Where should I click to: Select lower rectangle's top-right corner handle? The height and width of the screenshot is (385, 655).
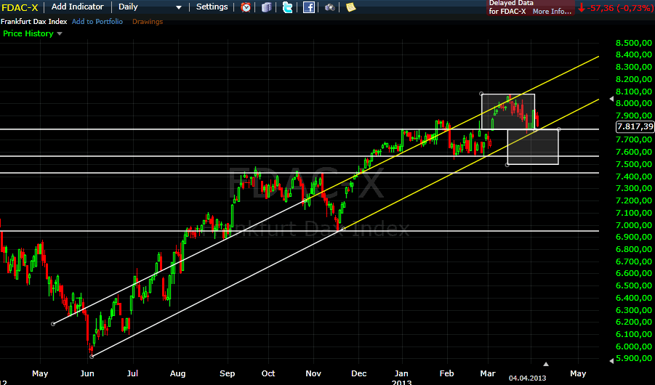click(559, 129)
